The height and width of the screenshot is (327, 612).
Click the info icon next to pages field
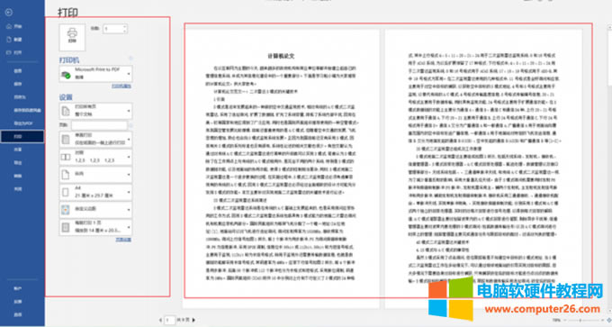click(130, 125)
